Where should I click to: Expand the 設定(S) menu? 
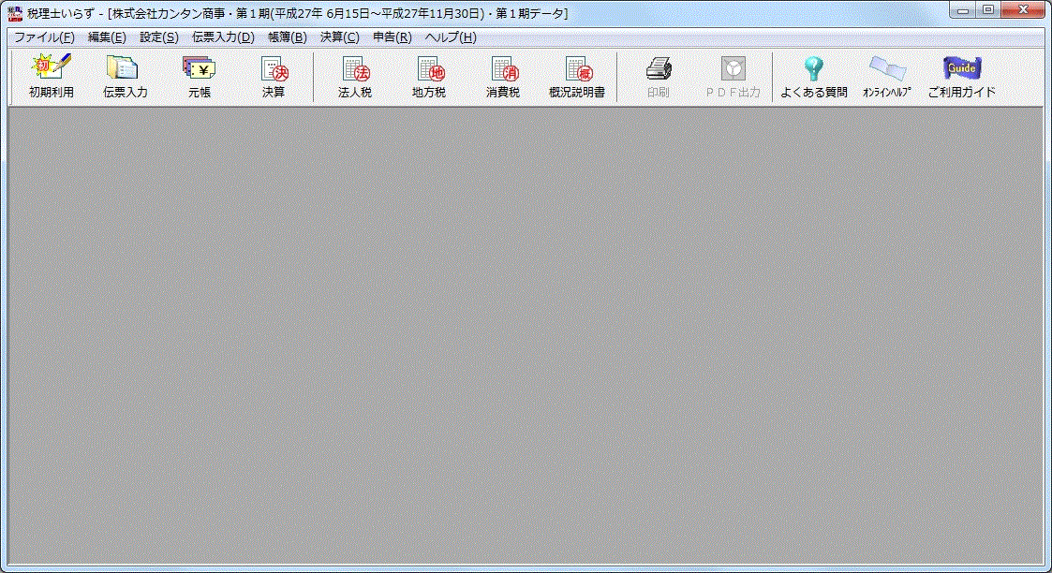(x=158, y=37)
